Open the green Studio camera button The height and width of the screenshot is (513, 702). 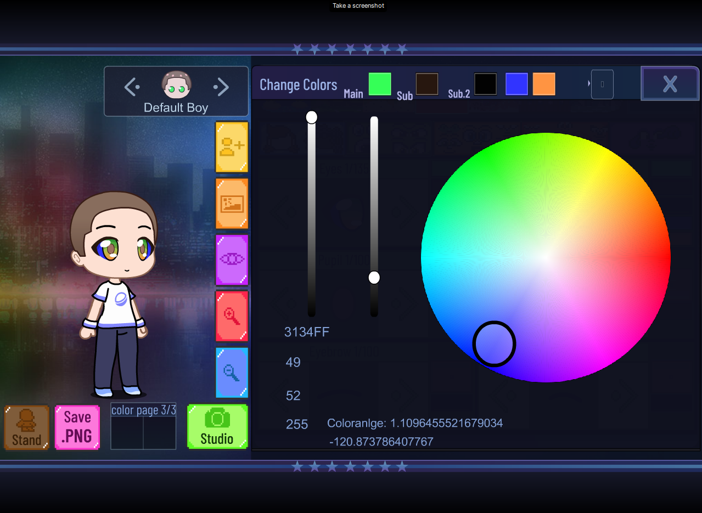click(217, 427)
